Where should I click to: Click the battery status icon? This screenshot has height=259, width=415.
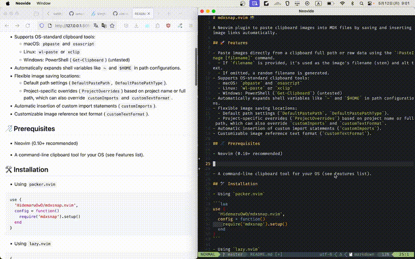coord(330,3)
